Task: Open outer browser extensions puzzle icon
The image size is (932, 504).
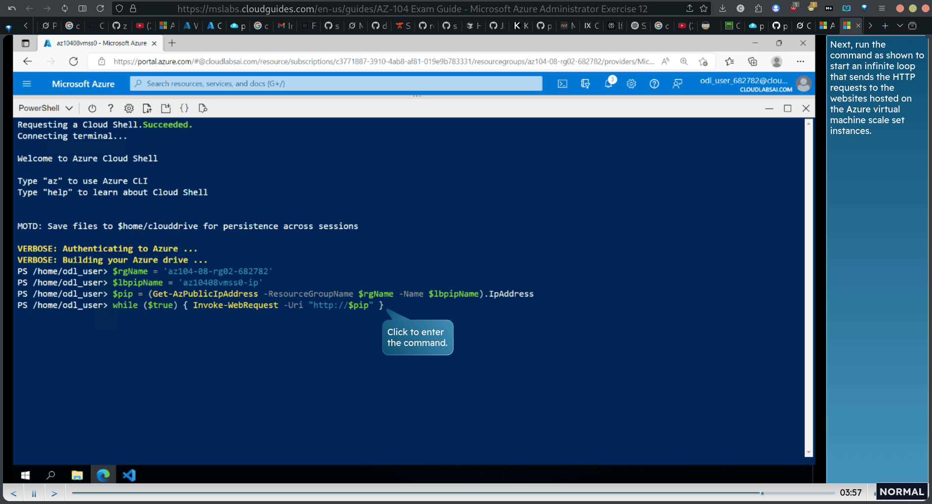Action: (758, 8)
